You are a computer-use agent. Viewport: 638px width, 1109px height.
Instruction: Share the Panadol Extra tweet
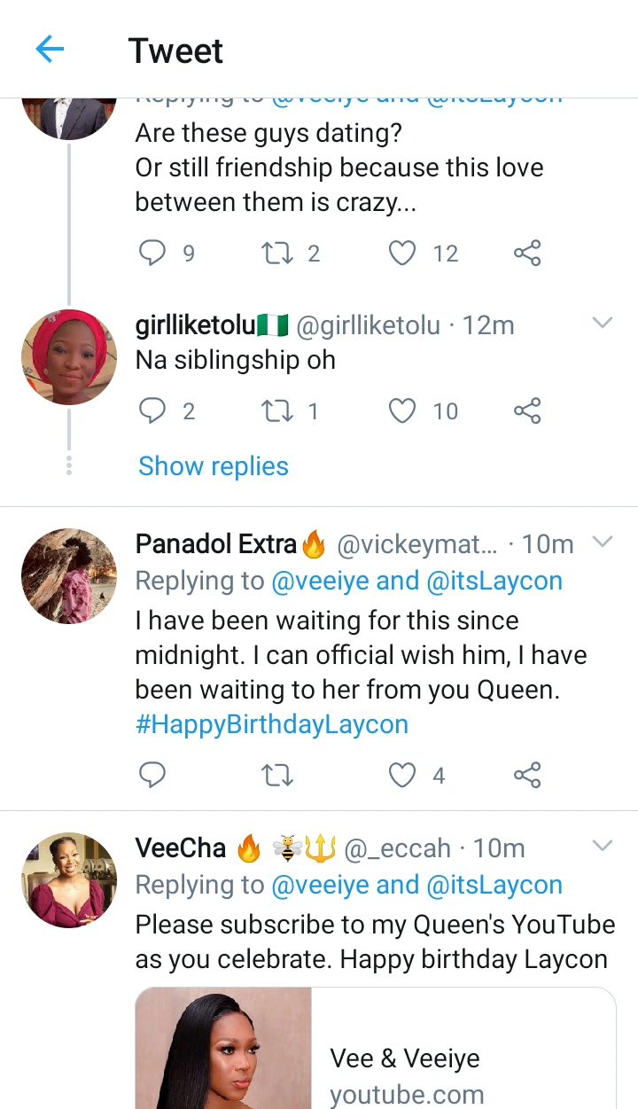(527, 776)
